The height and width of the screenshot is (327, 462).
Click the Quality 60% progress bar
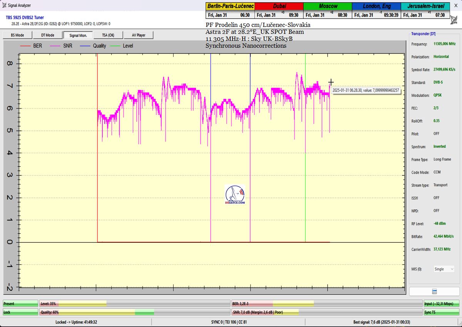point(134,312)
